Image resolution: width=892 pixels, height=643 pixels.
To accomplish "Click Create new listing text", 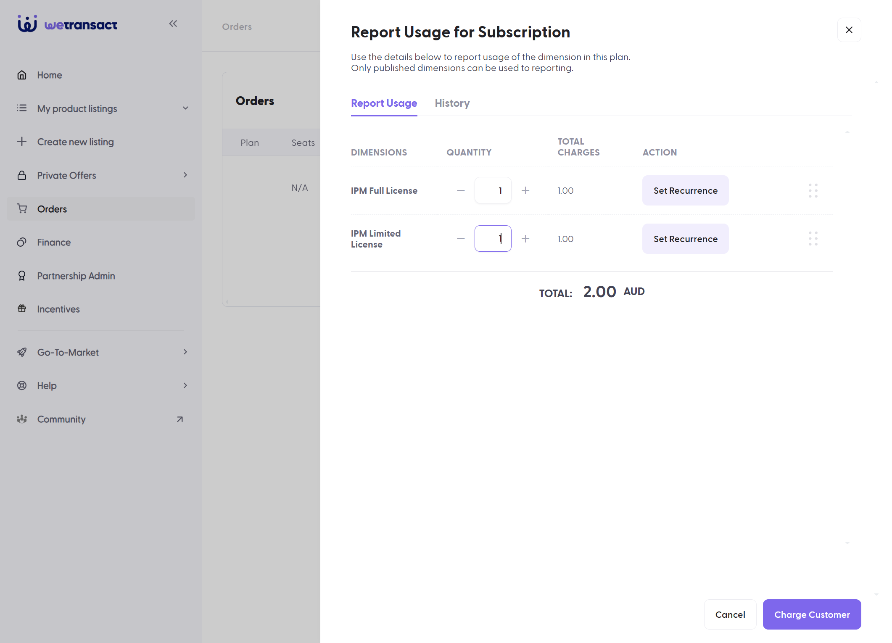I will click(76, 142).
